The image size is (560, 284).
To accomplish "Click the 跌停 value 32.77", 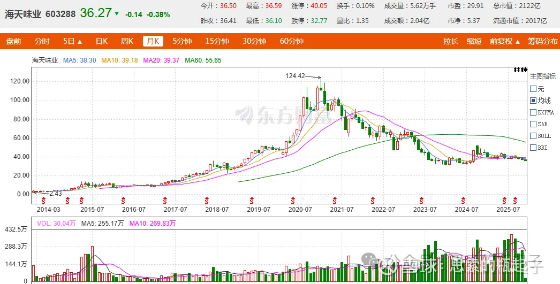I will (319, 21).
